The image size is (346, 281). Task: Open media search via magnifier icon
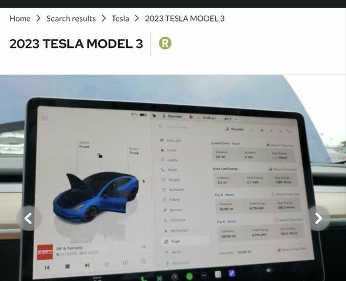pos(144,262)
